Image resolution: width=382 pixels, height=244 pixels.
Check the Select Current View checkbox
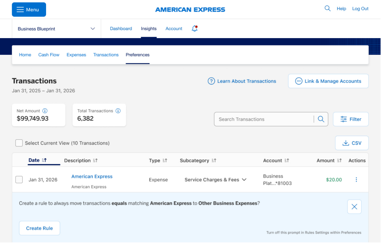point(19,143)
